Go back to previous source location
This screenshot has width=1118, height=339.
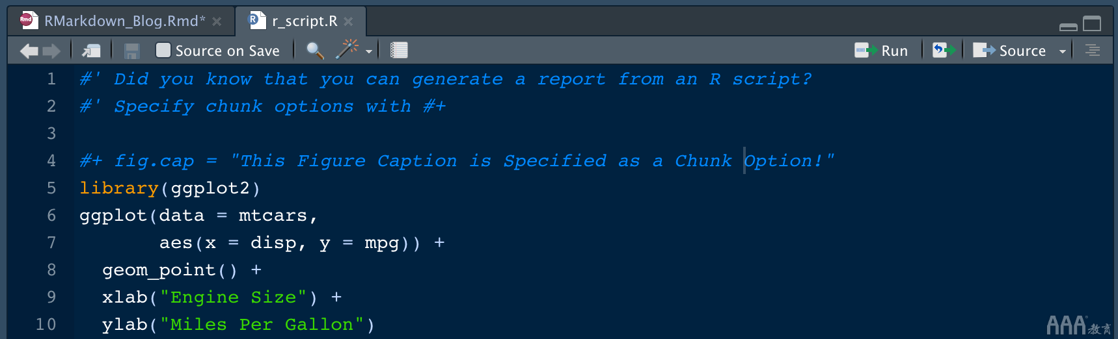pyautogui.click(x=29, y=51)
